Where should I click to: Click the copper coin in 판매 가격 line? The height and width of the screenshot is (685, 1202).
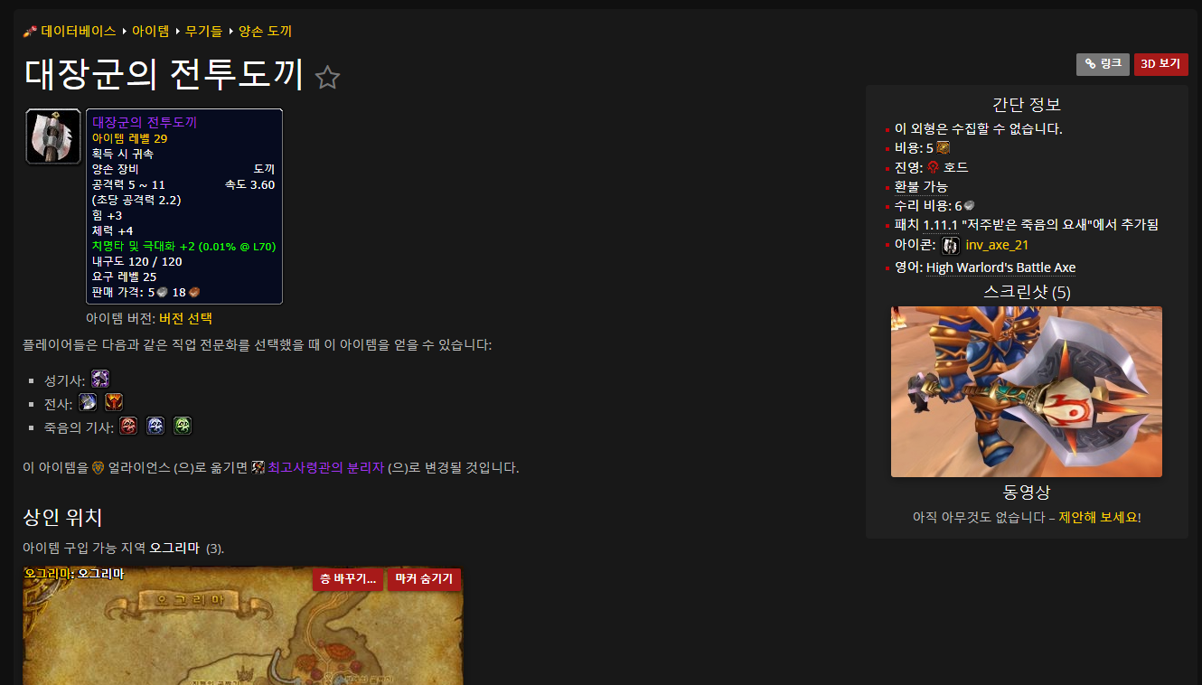pos(194,292)
